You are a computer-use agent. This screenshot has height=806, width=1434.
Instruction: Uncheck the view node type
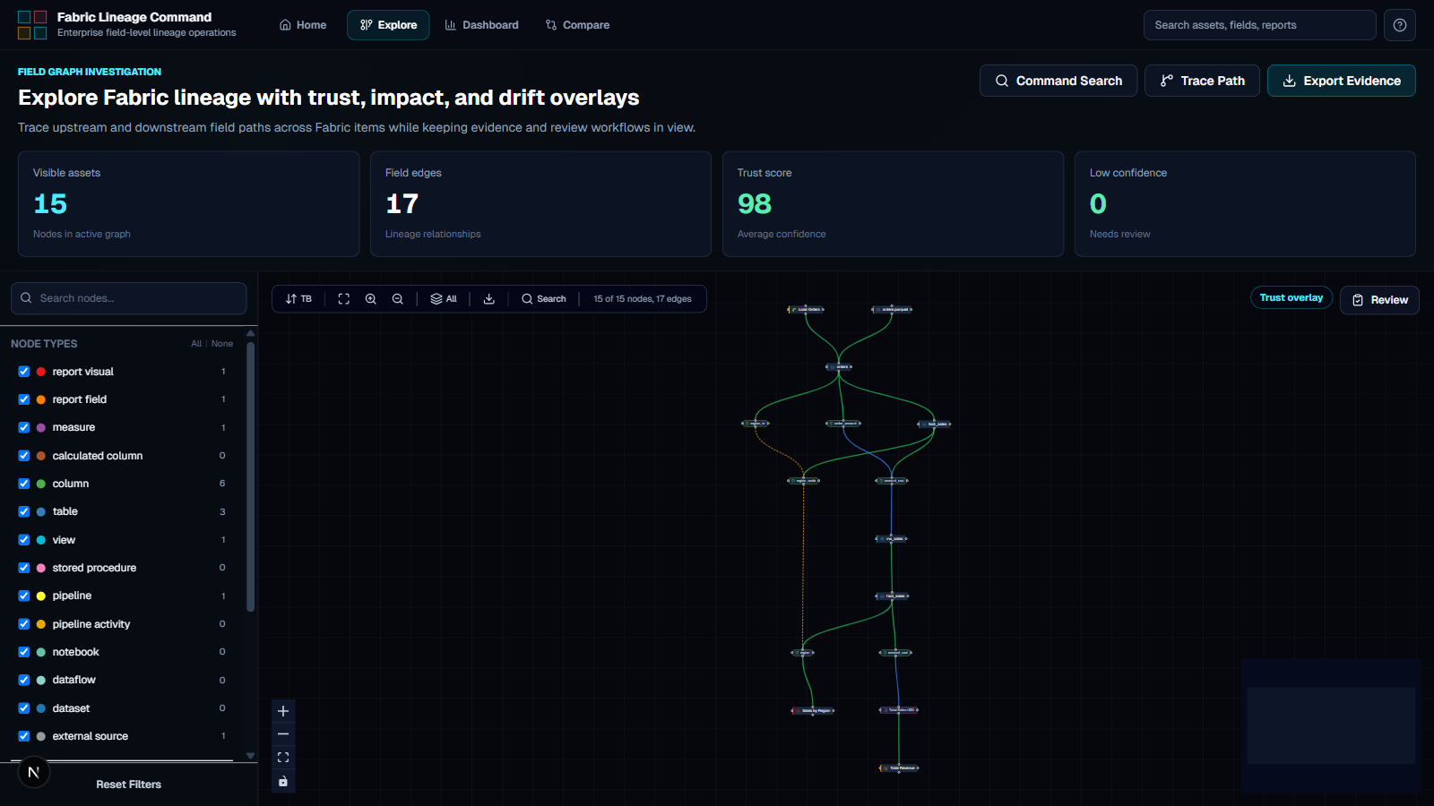pyautogui.click(x=24, y=540)
